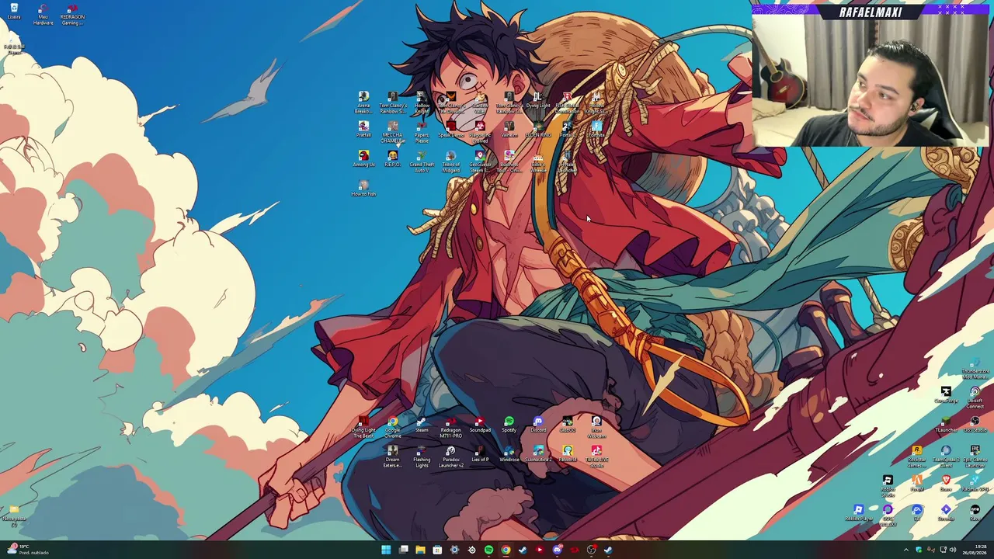Open the R.E.P.O. desktop shortcut

392,159
